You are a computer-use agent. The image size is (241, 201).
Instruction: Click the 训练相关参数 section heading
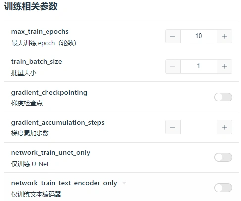[31, 6]
